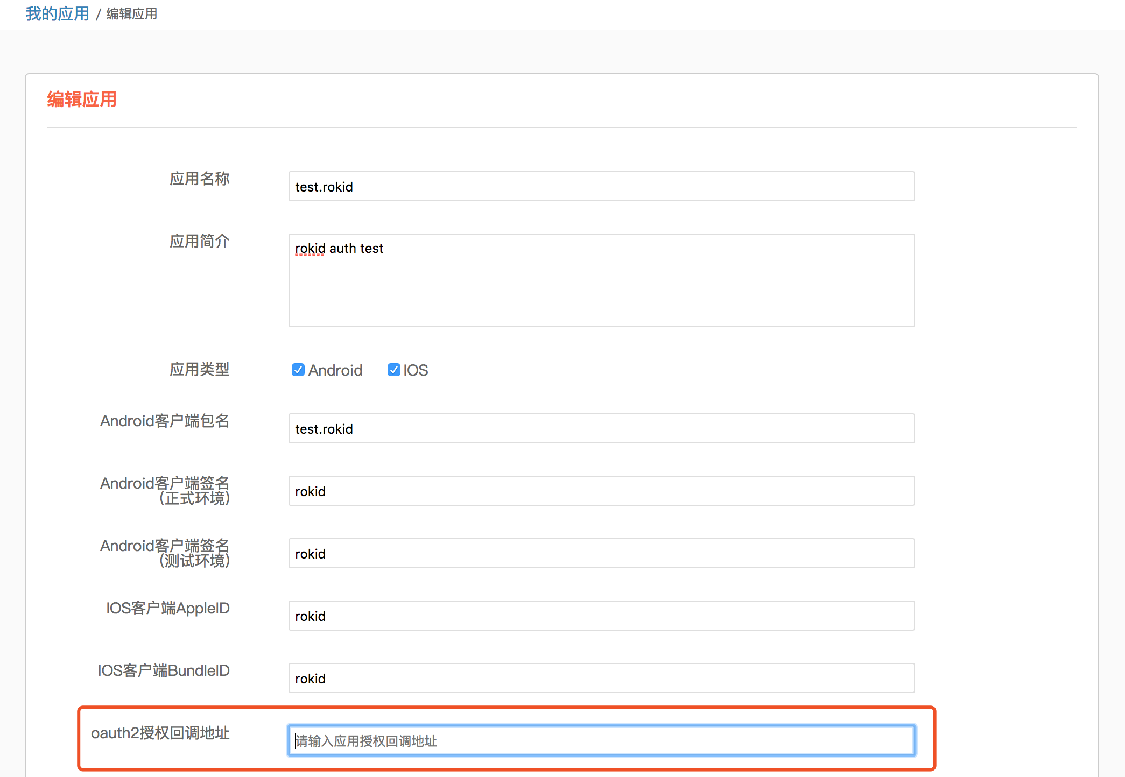Toggle the Android checkbox

click(298, 370)
